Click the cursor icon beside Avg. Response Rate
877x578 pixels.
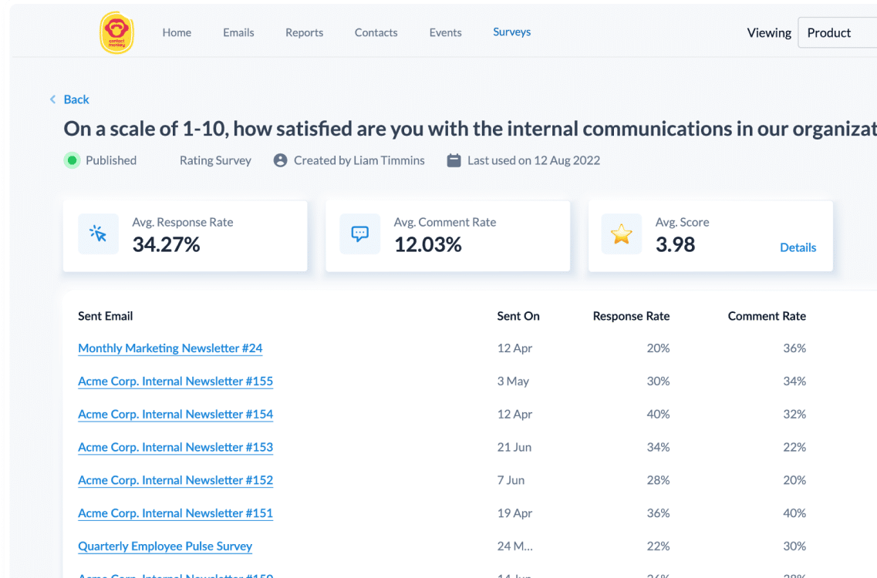pos(98,234)
